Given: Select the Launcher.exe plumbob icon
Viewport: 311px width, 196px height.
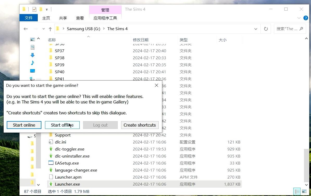Looking at the screenshot, I should pyautogui.click(x=51, y=184).
